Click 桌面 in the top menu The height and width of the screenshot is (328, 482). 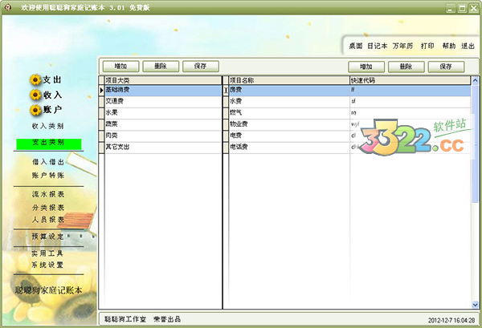356,46
